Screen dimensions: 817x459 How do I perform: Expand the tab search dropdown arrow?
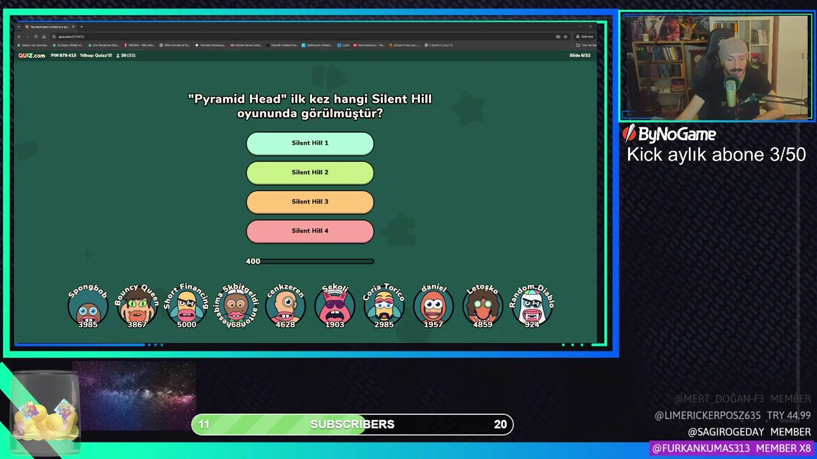[x=19, y=27]
